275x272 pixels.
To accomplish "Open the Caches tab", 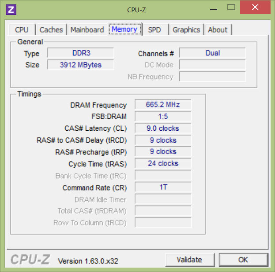I will (x=51, y=29).
